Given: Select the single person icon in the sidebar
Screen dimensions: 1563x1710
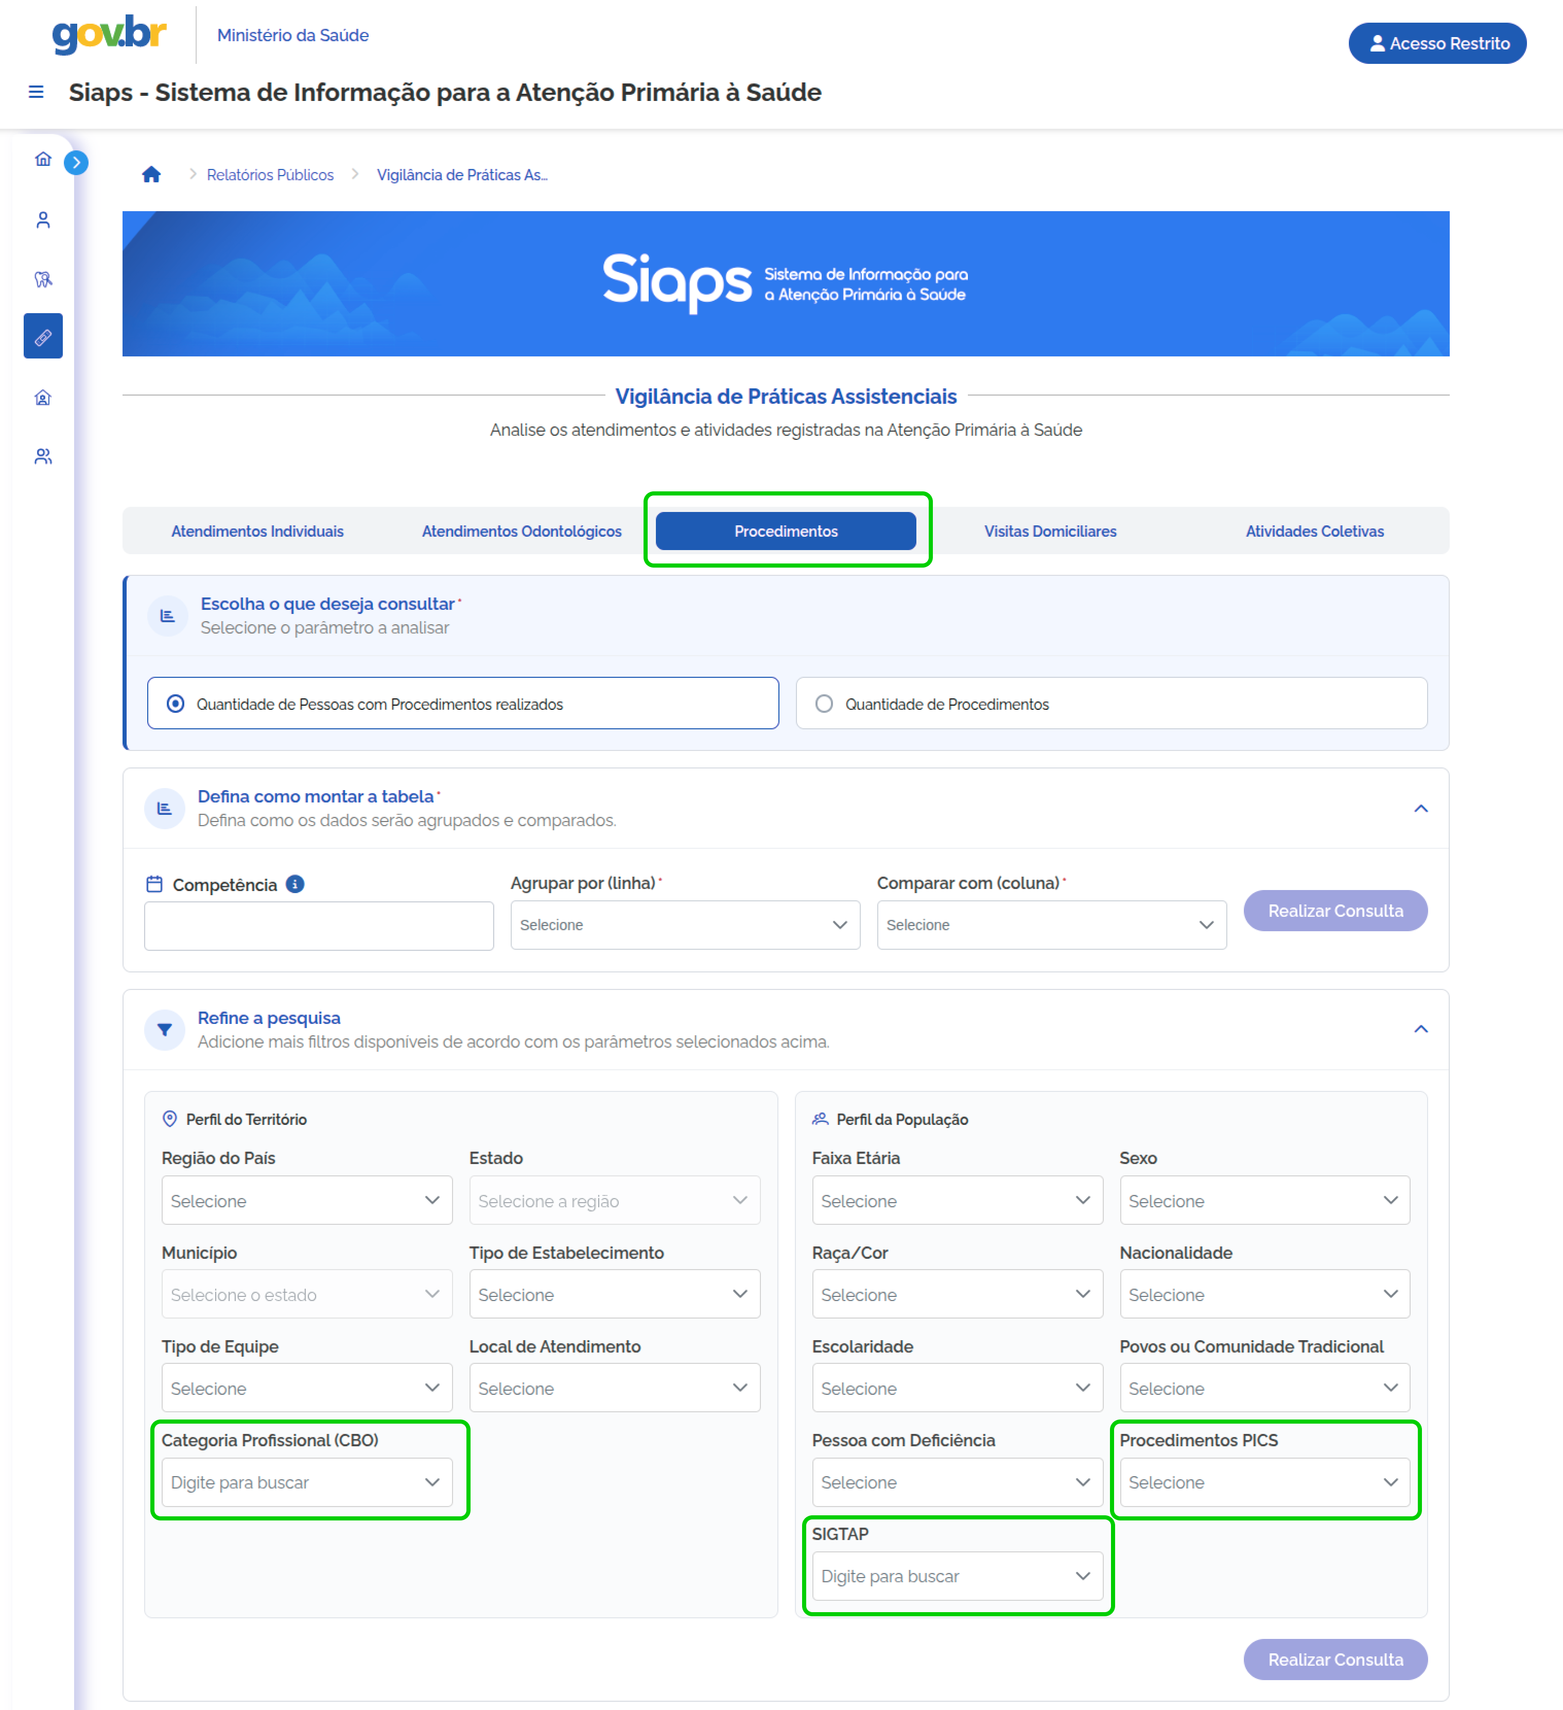Looking at the screenshot, I should click(43, 220).
